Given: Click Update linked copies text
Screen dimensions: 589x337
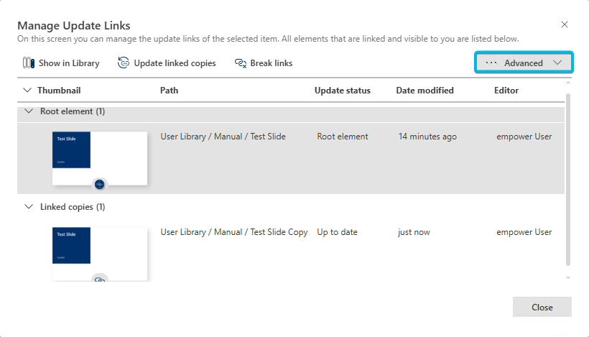Looking at the screenshot, I should (175, 63).
